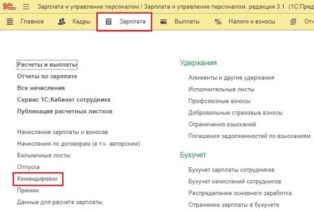Open Начисление зарплаты и взносов
Viewport: 314px width, 210px height.
[62, 132]
